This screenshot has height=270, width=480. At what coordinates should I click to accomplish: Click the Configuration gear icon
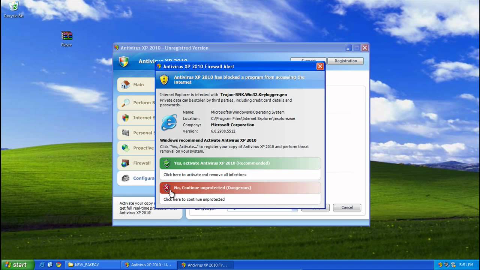tap(126, 178)
